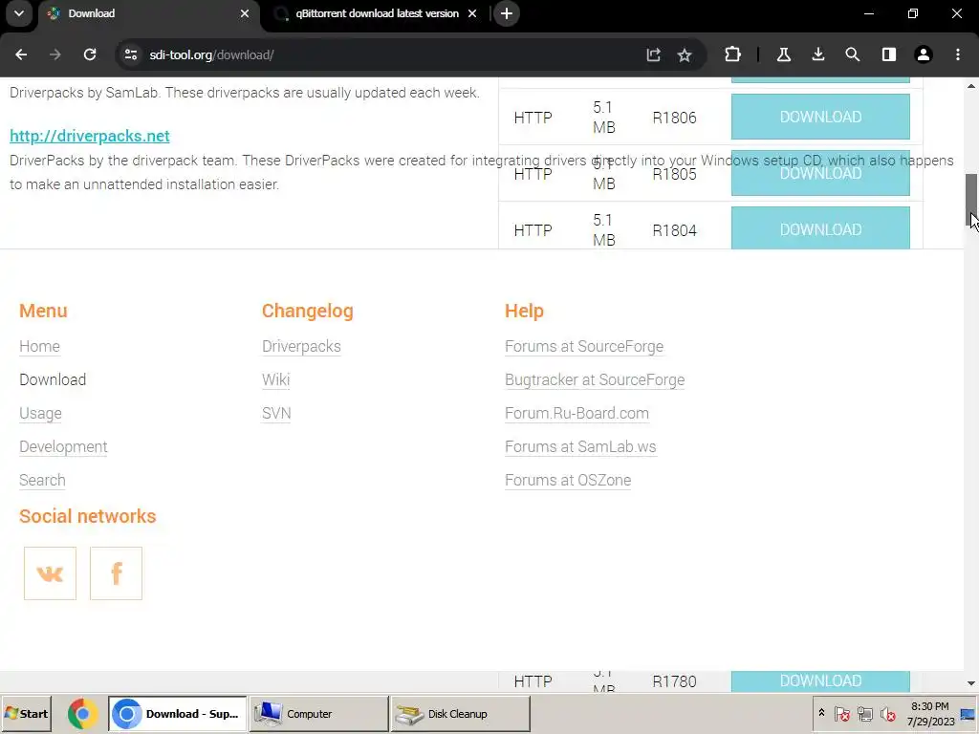Show hidden tray icons arrow
The image size is (979, 734).
click(x=821, y=713)
